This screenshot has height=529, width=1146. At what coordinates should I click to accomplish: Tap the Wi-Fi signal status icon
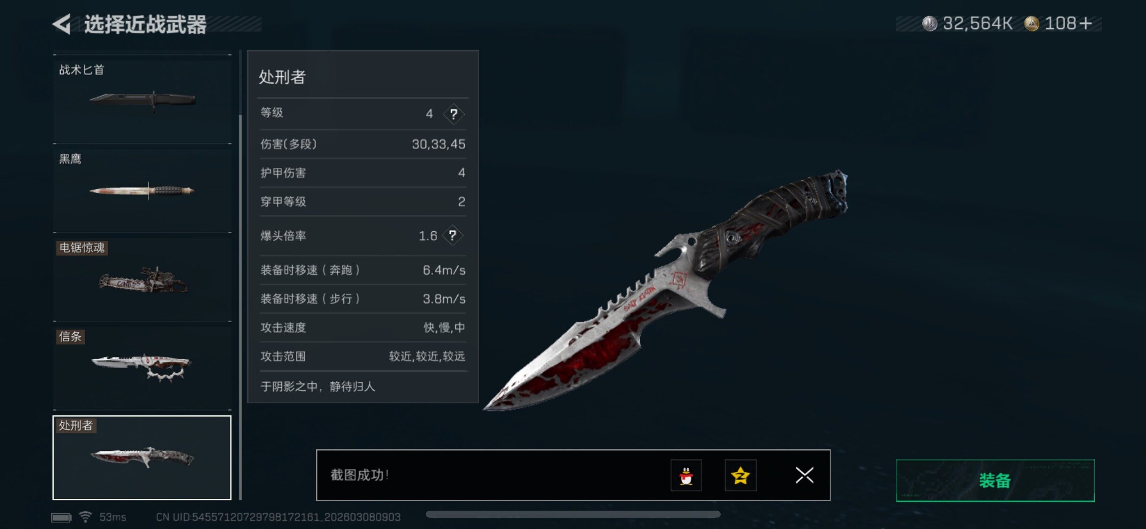point(85,517)
